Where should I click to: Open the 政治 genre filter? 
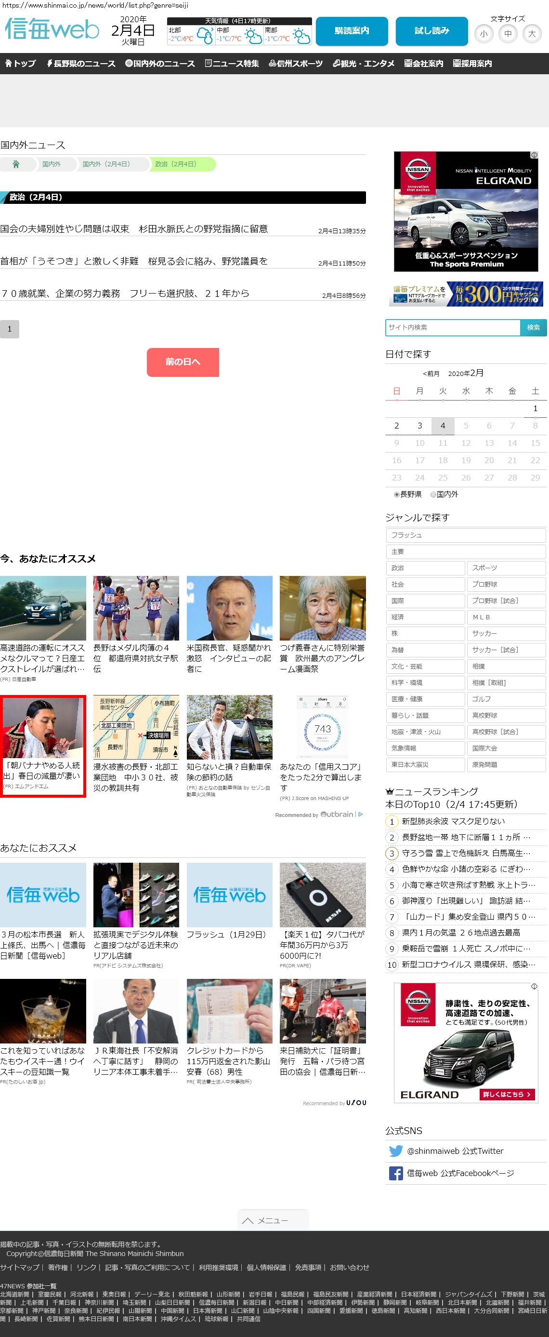(425, 568)
